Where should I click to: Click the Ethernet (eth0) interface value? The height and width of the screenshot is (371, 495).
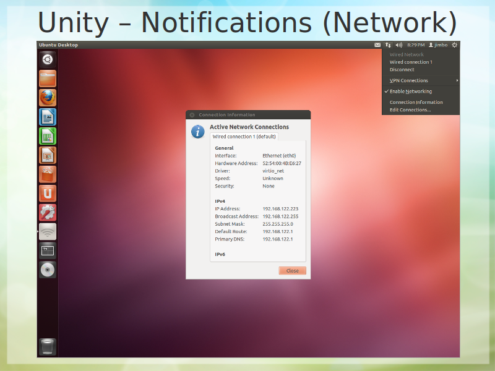coord(279,156)
